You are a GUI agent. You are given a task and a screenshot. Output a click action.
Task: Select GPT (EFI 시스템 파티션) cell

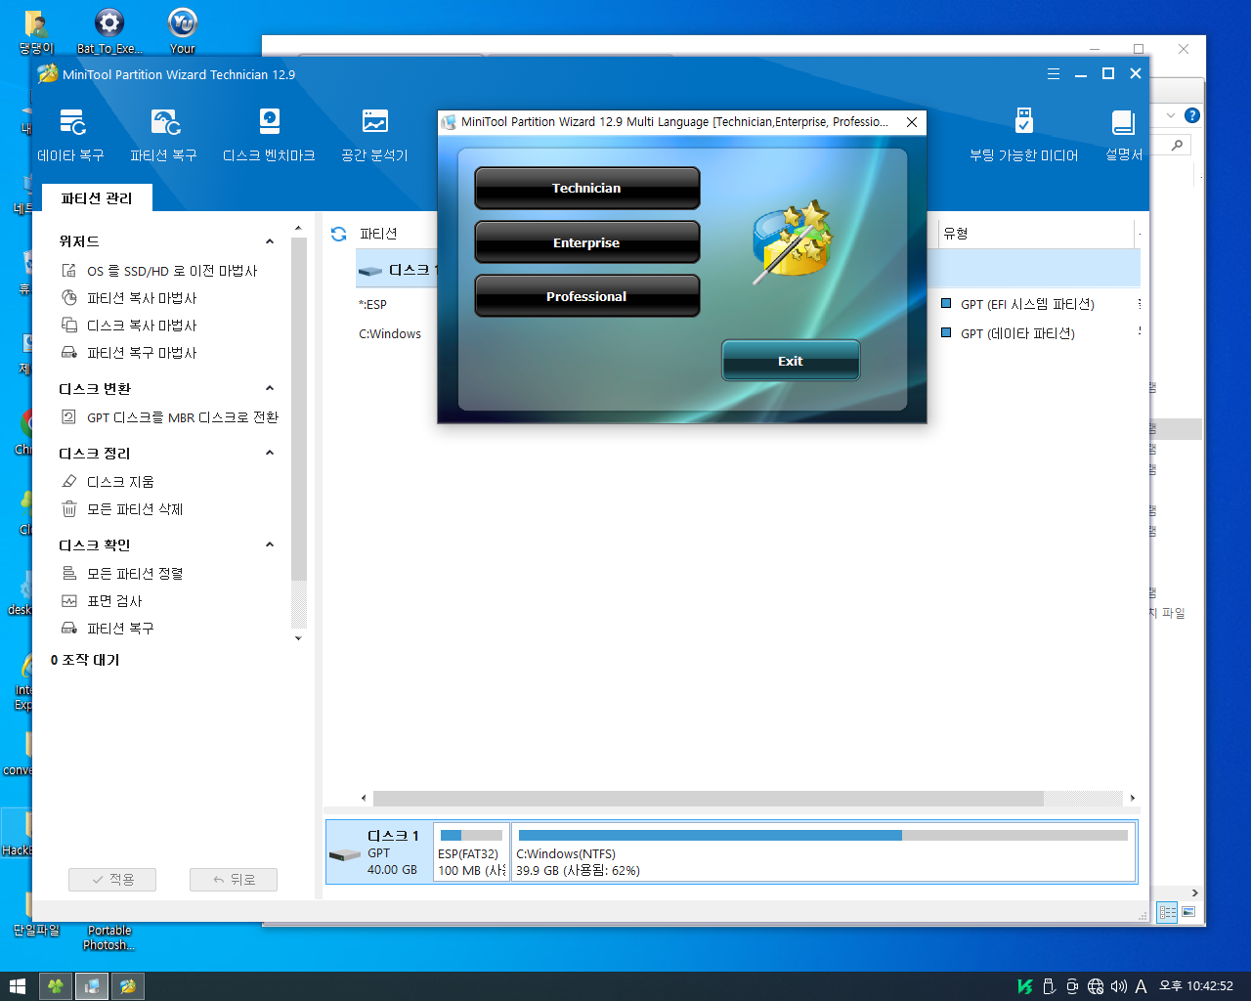pyautogui.click(x=1026, y=304)
